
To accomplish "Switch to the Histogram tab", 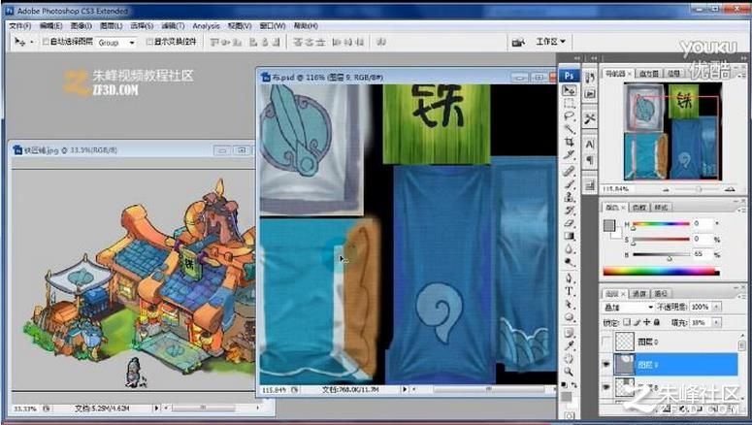I will 648,74.
